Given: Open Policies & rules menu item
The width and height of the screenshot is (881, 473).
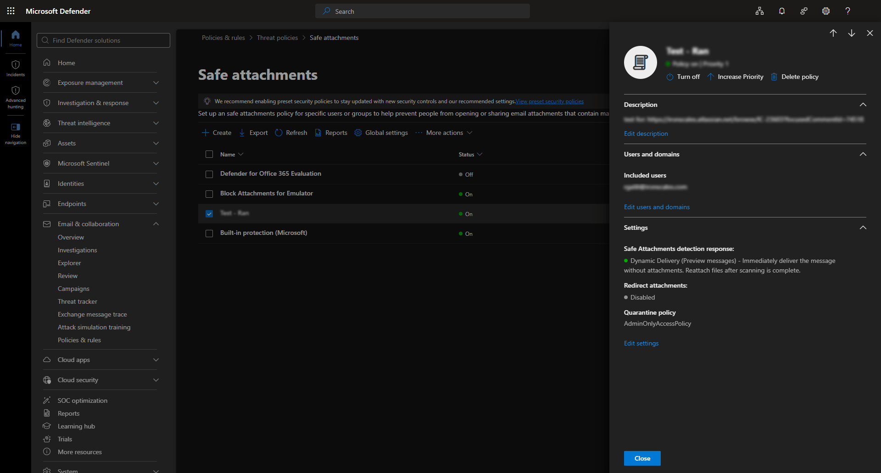Looking at the screenshot, I should (x=79, y=340).
